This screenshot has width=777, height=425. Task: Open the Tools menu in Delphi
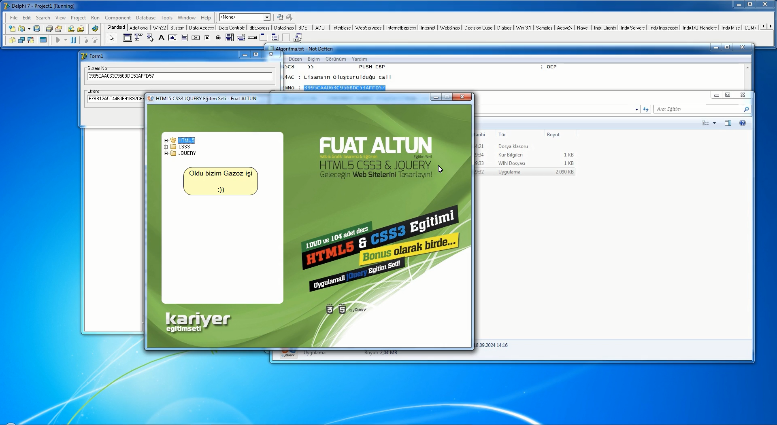(x=166, y=18)
